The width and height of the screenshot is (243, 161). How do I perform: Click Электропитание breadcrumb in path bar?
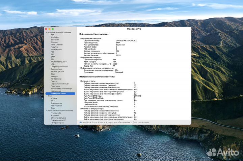(x=141, y=122)
